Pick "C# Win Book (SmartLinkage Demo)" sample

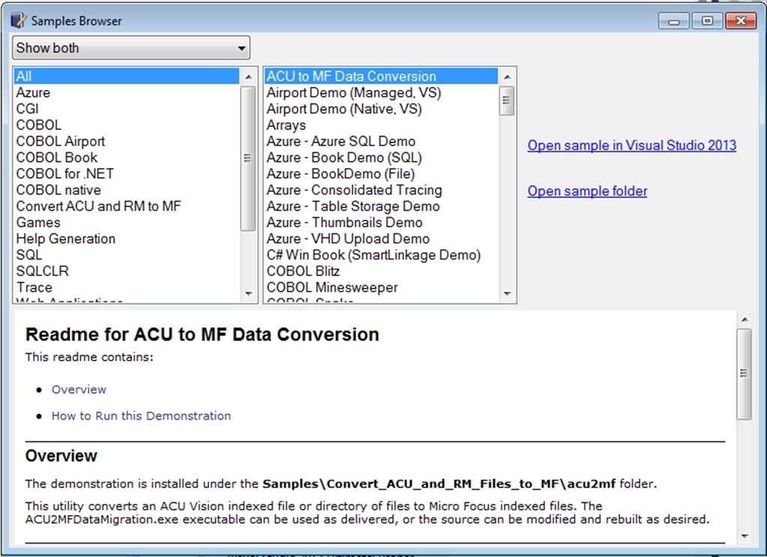coord(381,254)
